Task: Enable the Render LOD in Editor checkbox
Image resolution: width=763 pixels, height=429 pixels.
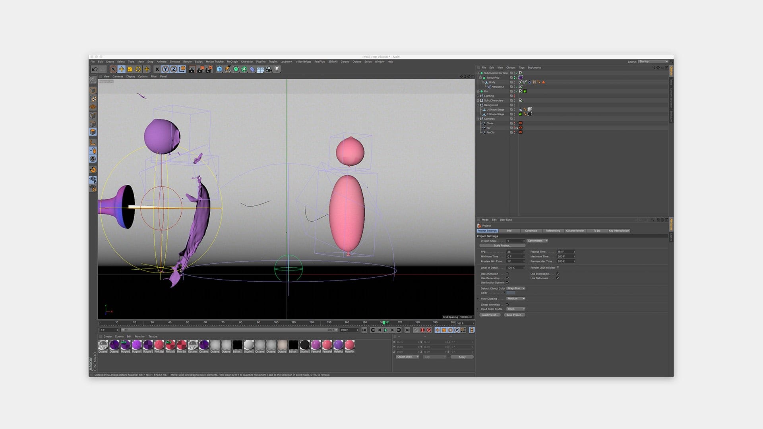Action: (x=558, y=268)
